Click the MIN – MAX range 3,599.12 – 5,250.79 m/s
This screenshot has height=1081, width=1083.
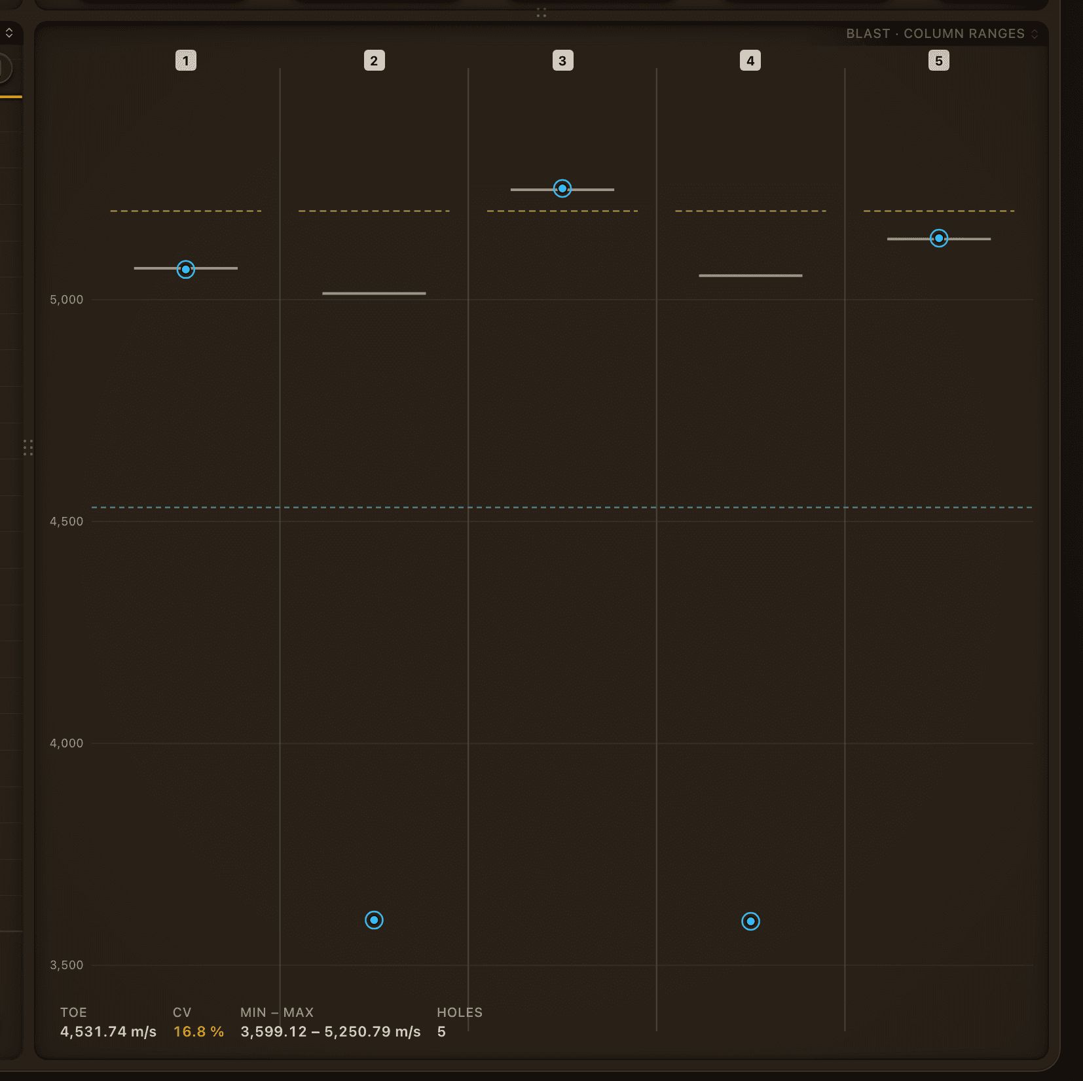pos(331,1032)
